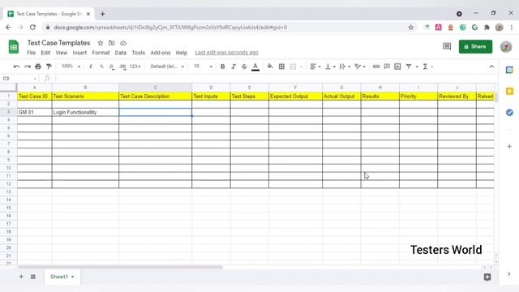The image size is (519, 292).
Task: Open the View menu
Action: [x=62, y=53]
